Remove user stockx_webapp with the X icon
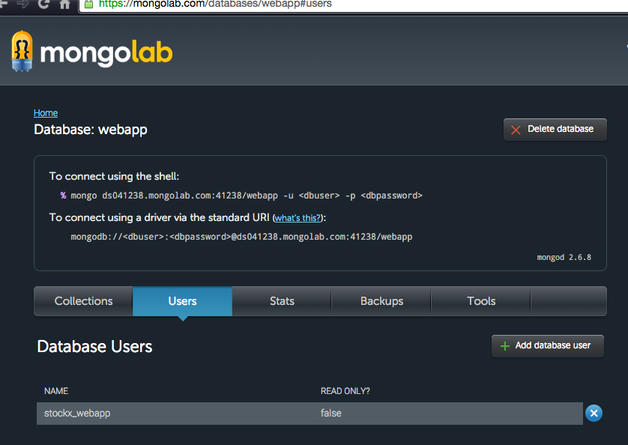 (594, 413)
